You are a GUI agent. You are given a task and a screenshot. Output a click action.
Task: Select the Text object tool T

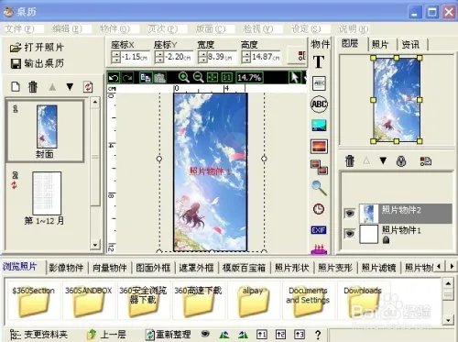319,61
